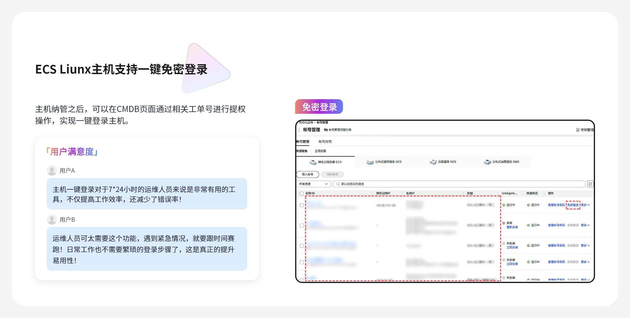The height and width of the screenshot is (318, 630).
Task: Select the 分布式缓存服务 DCS icon
Action: click(370, 162)
